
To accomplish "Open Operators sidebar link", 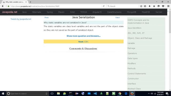I will point(132,53).
